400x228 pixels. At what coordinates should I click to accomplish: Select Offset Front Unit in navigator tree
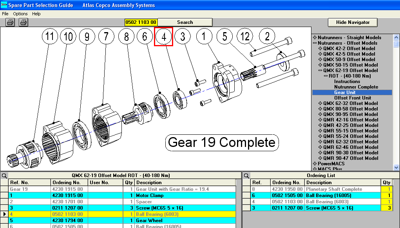(x=353, y=98)
